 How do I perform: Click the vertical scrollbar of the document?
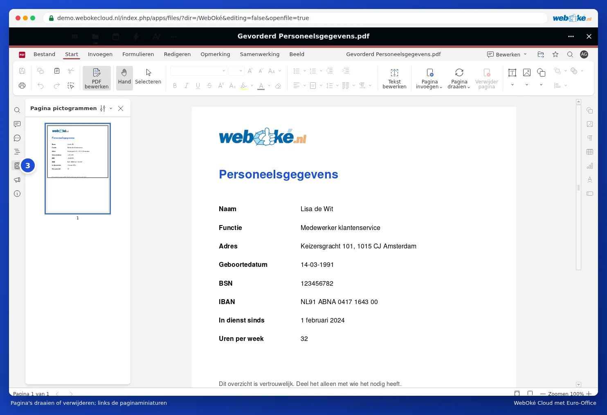click(x=578, y=187)
